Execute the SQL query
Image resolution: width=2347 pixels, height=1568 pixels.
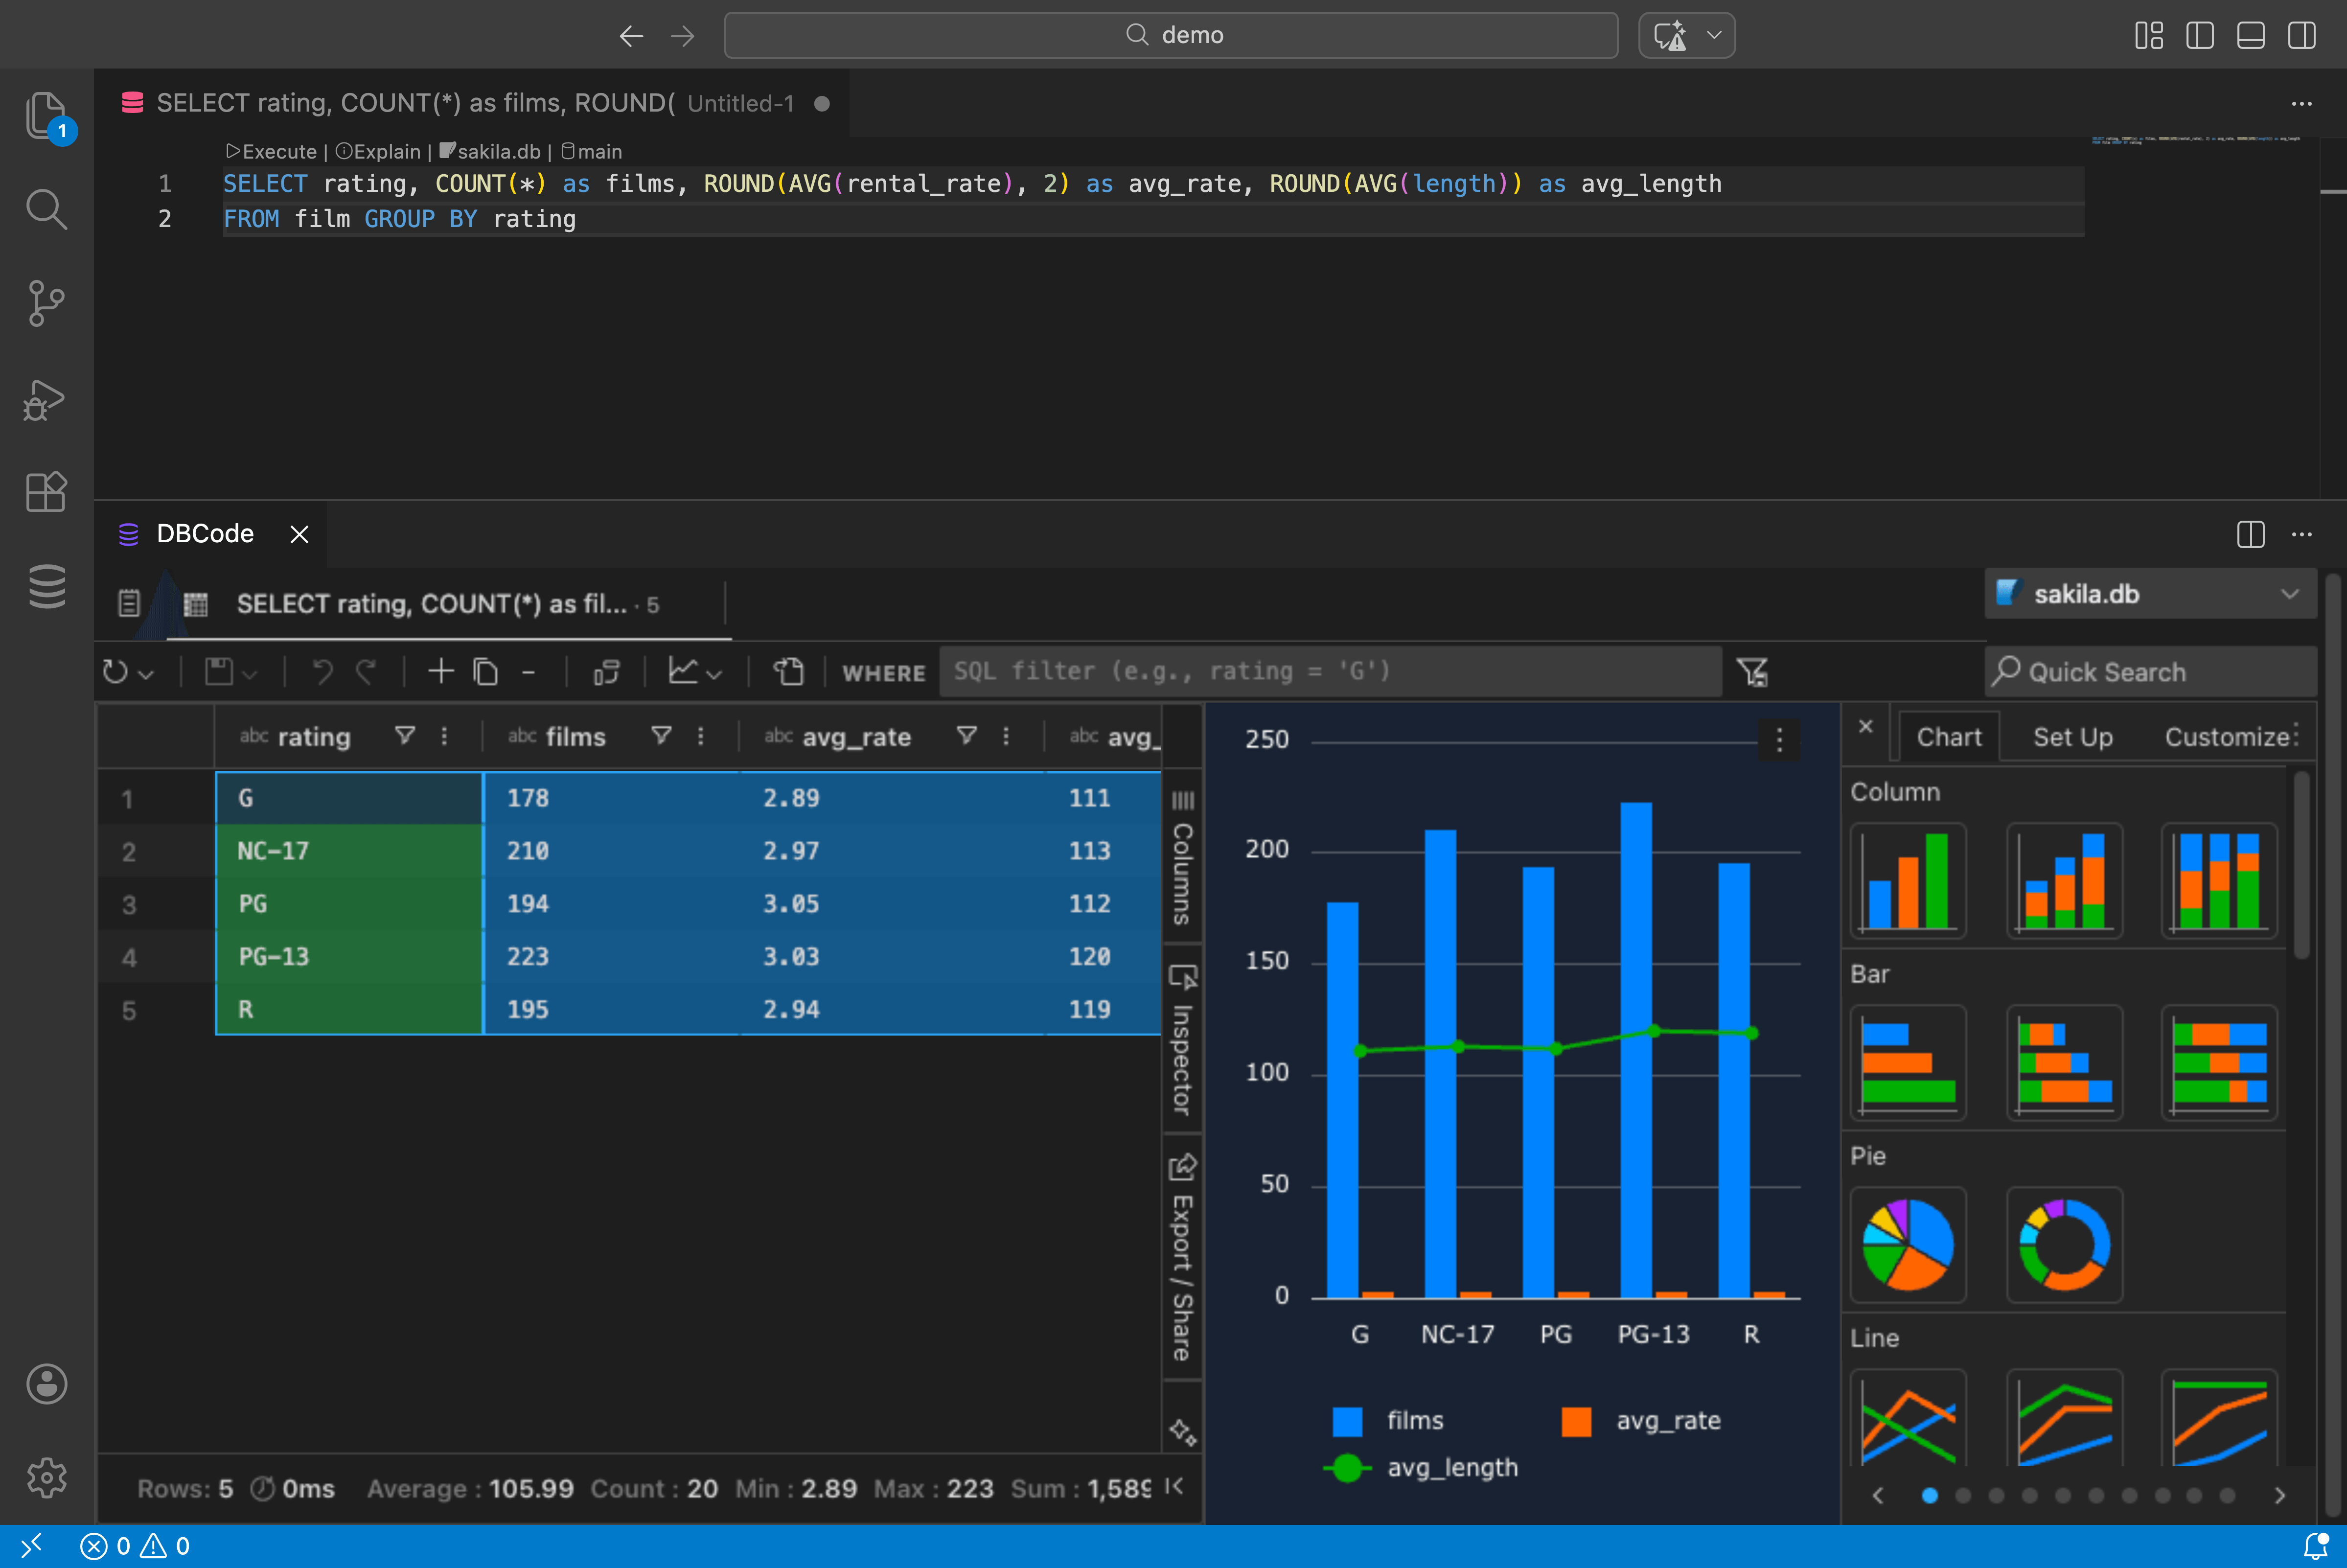271,151
